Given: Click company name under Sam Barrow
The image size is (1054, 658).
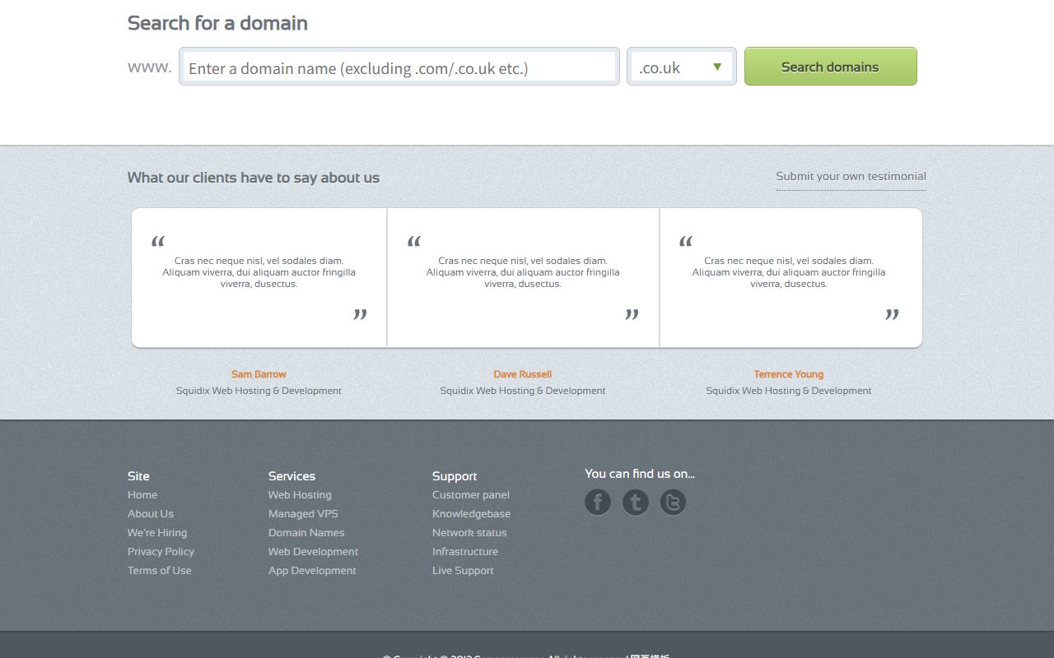Looking at the screenshot, I should 259,391.
